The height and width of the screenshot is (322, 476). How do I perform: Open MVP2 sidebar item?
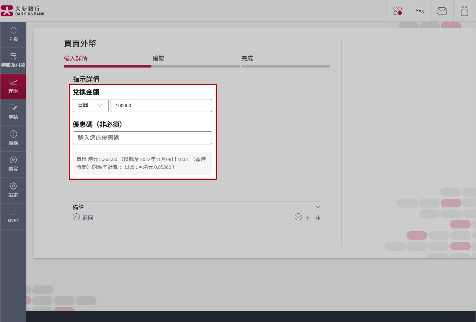click(13, 216)
